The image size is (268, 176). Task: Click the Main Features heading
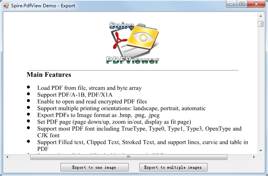click(49, 75)
